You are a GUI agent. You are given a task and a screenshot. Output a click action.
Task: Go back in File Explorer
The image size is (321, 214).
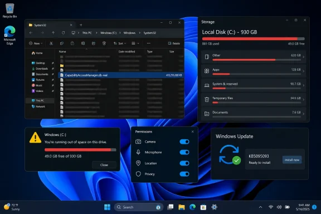pyautogui.click(x=31, y=33)
